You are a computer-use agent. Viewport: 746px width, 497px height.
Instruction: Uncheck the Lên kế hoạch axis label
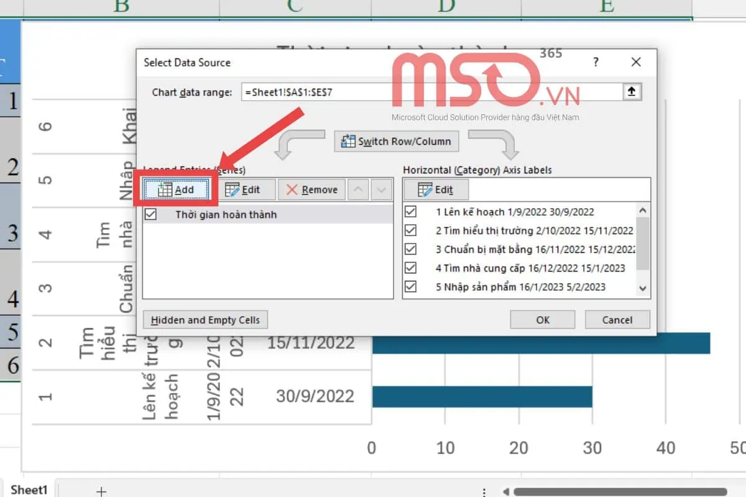410,212
